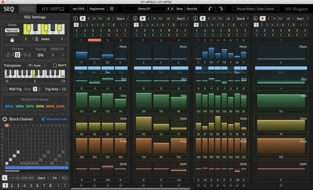The width and height of the screenshot is (313, 190).
Task: Open sequencer 1 Size 4 dropdown
Action: click(122, 19)
